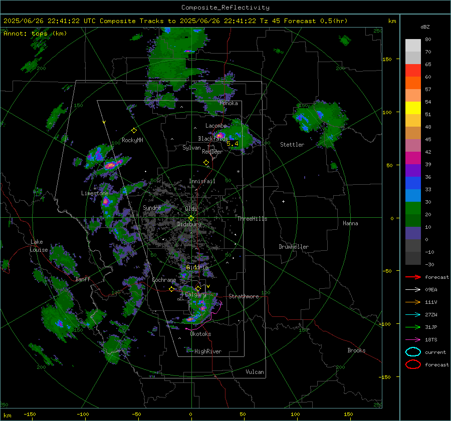Click the yellow diamond marker below Cochrane
Image resolution: width=451 pixels, height=421 pixels.
pos(171,289)
